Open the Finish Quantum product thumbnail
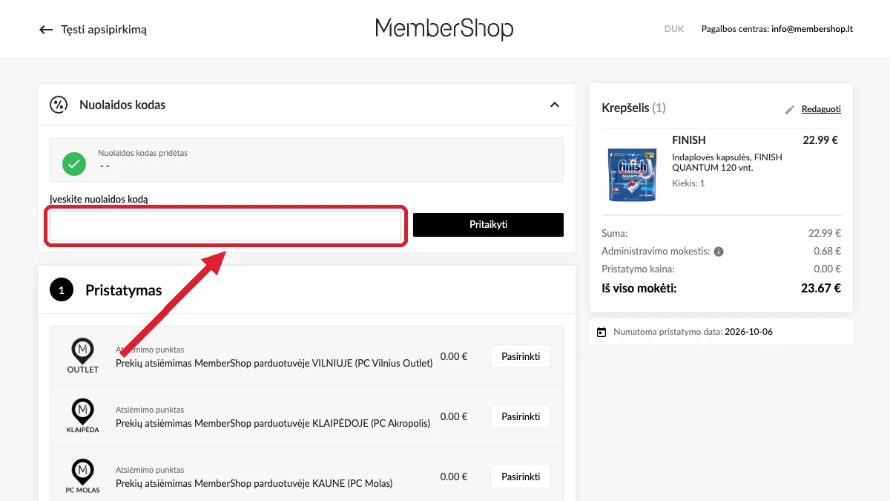This screenshot has width=890, height=501. tap(632, 175)
